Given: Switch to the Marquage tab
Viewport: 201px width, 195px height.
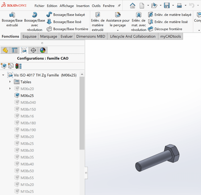Looking at the screenshot, I should coord(49,36).
